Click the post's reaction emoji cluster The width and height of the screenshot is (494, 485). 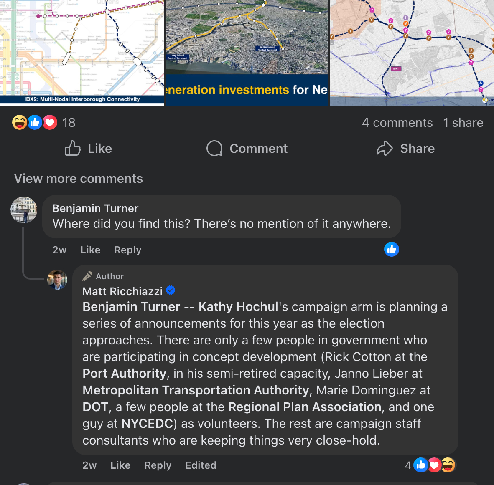35,122
